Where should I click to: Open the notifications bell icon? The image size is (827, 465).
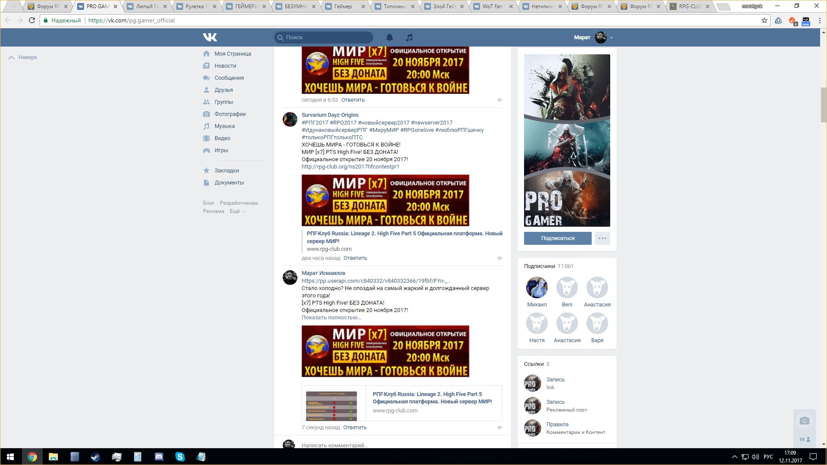pos(390,37)
